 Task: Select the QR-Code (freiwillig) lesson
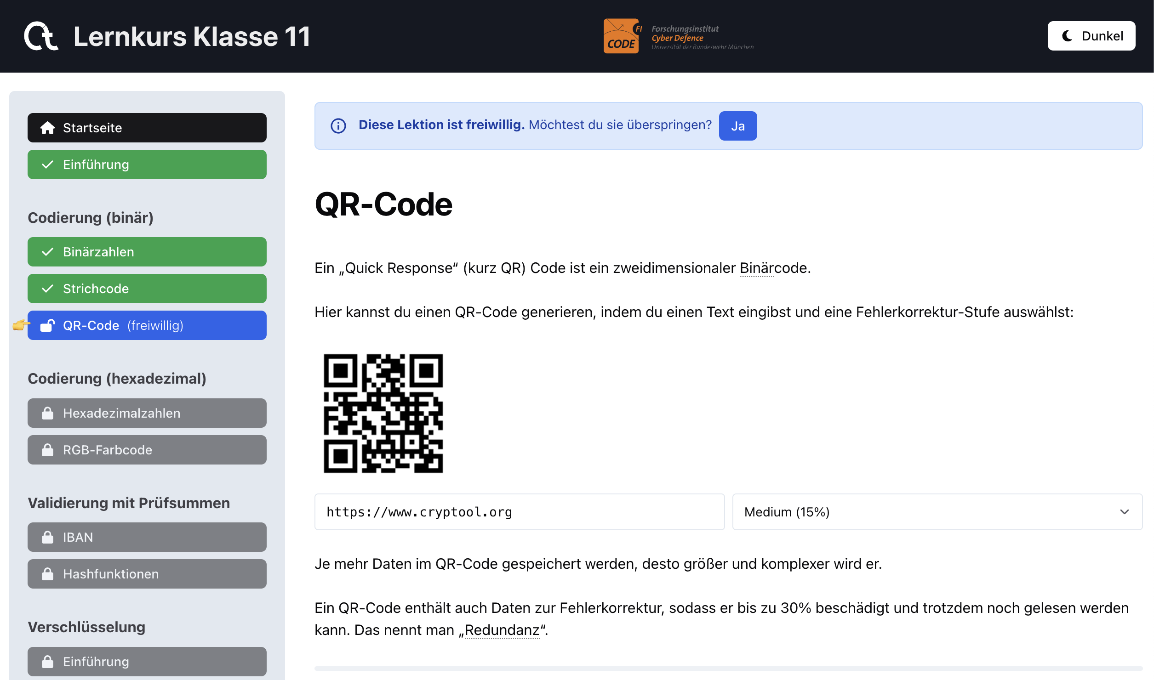(147, 325)
